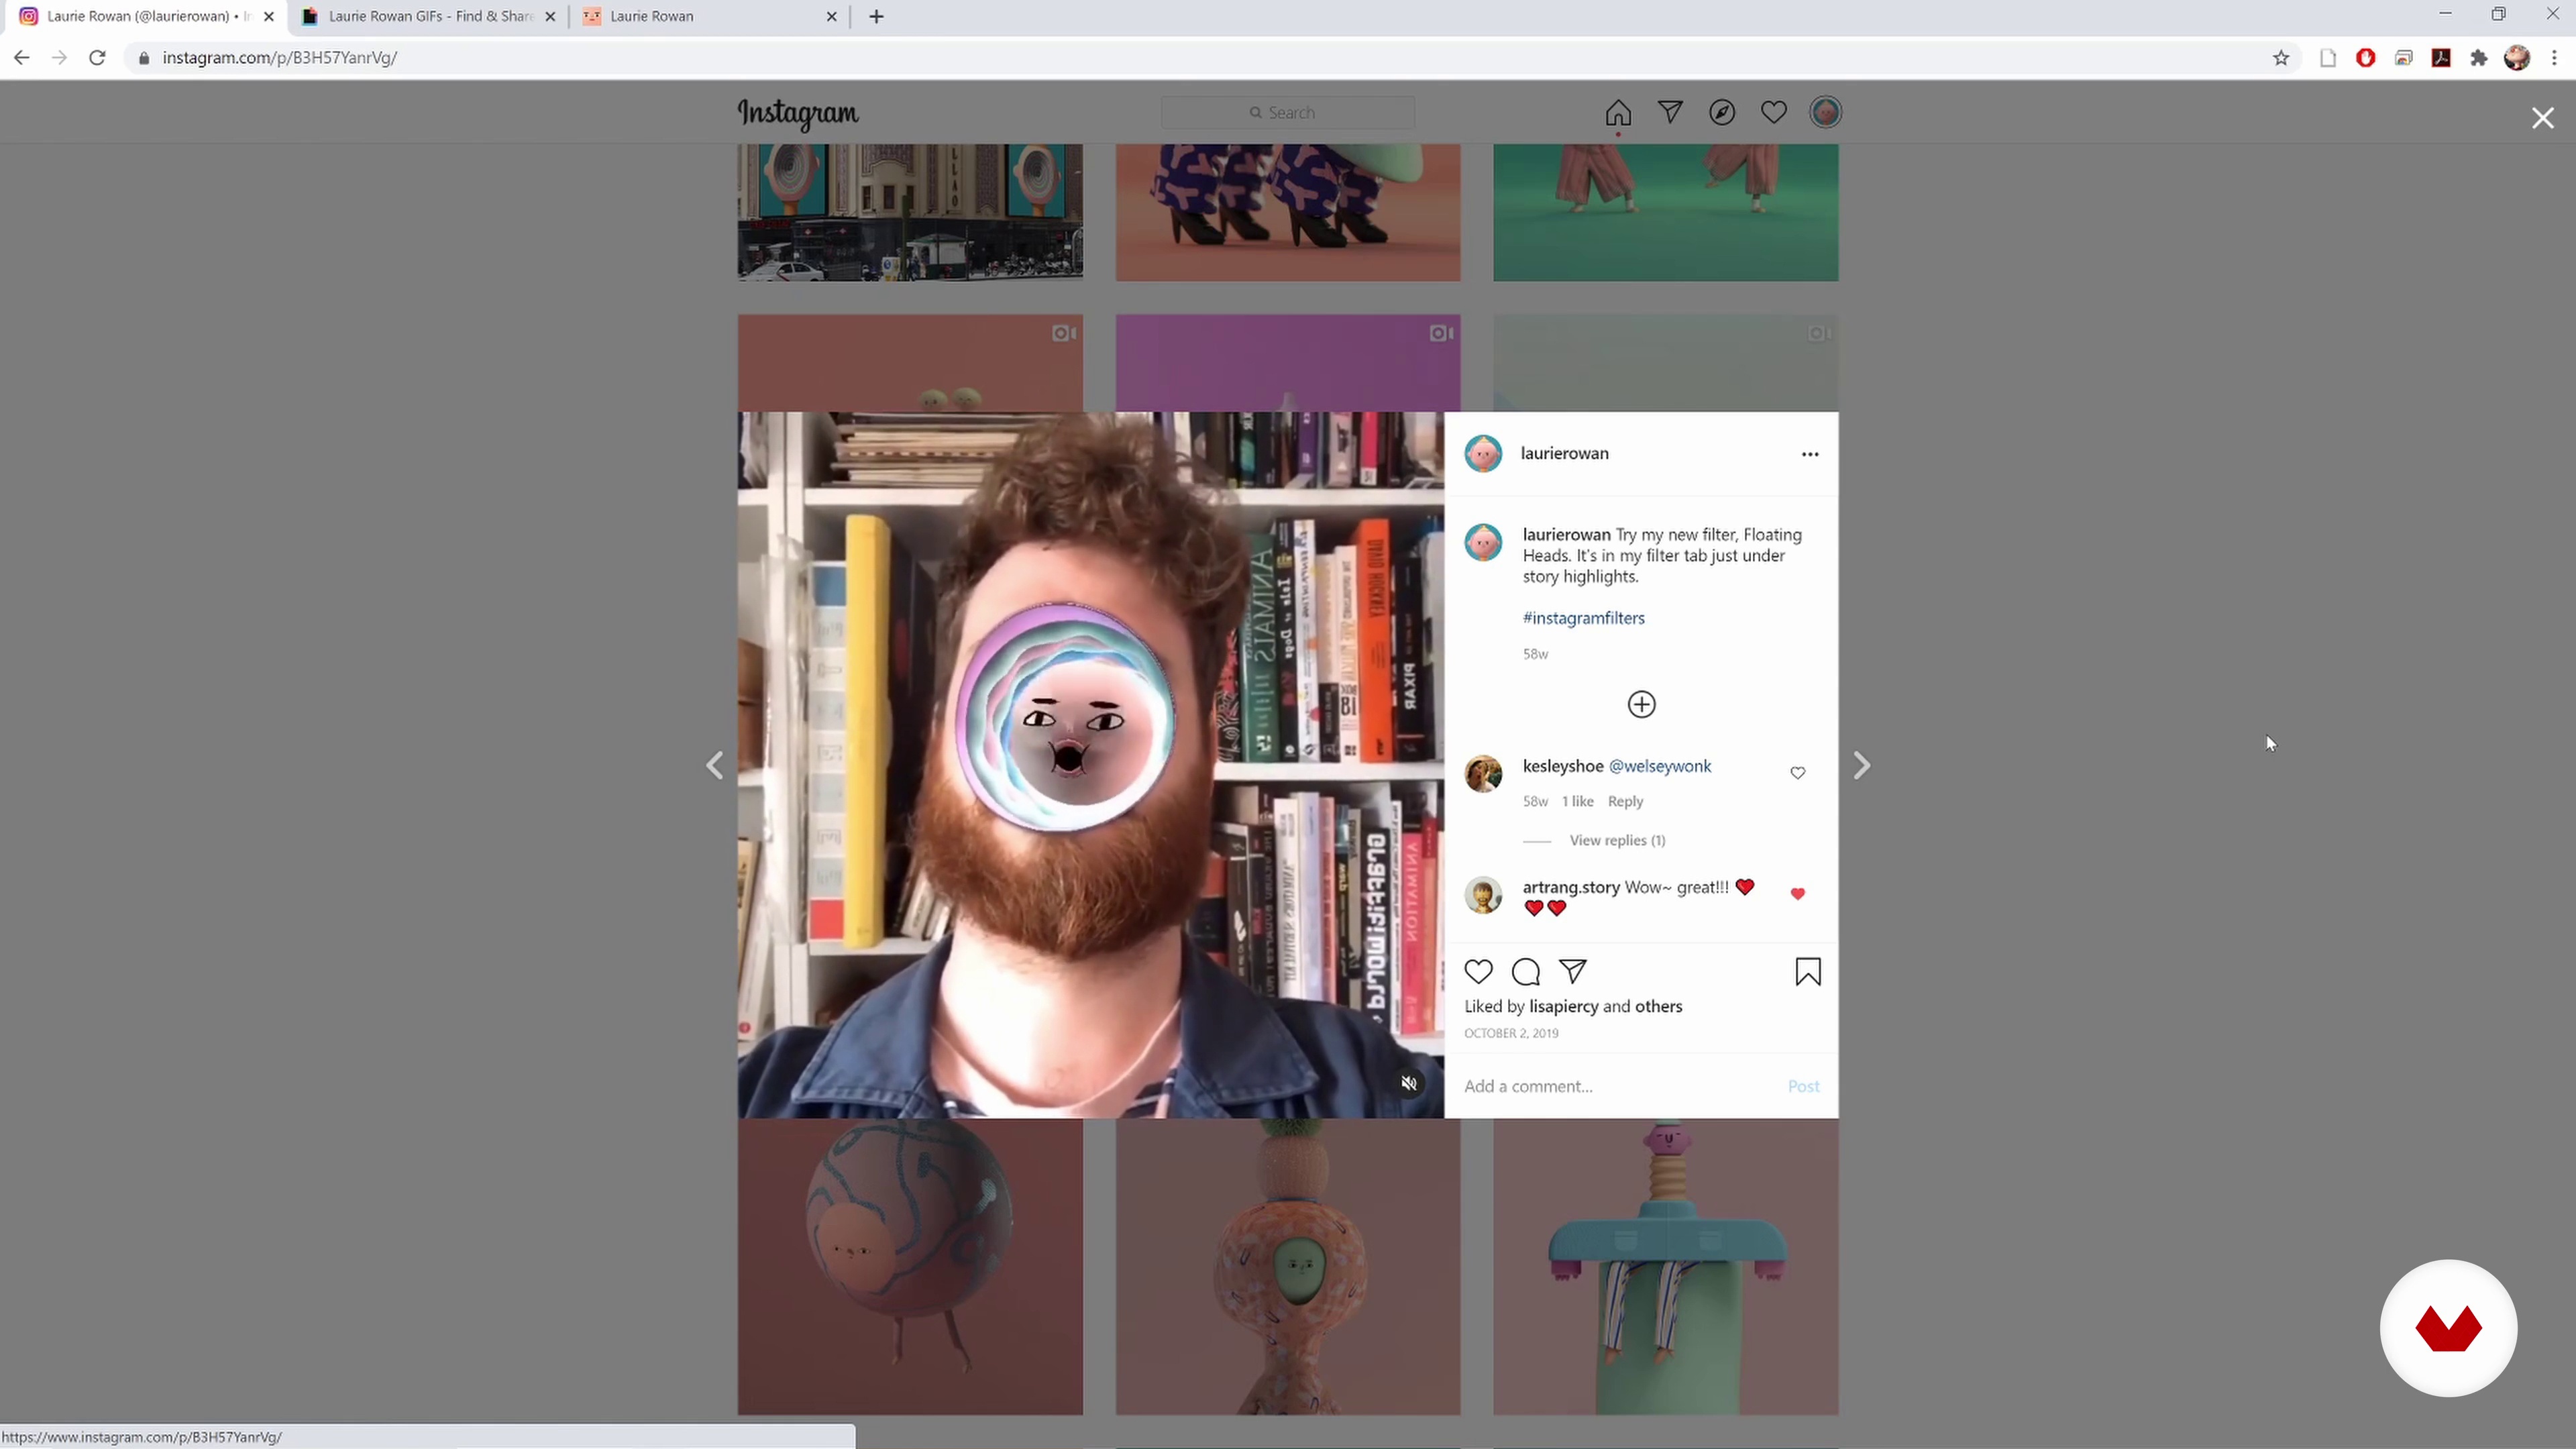
Task: Open the Adobe Acrobat extension icon
Action: 2441,58
